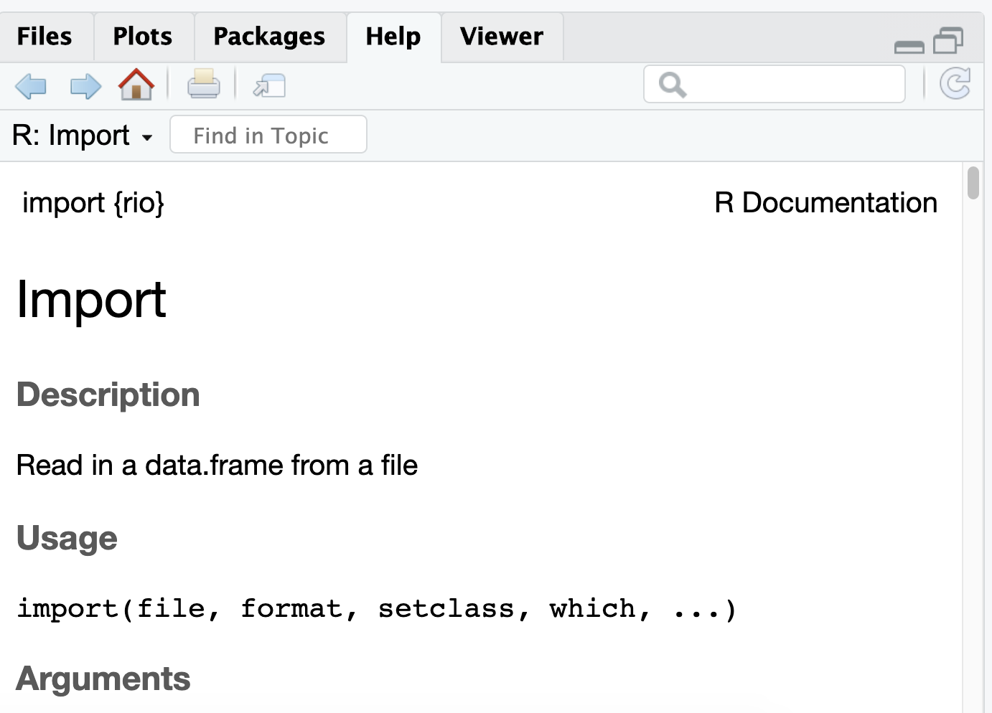Go forward with the right arrow icon
This screenshot has width=992, height=713.
point(85,86)
